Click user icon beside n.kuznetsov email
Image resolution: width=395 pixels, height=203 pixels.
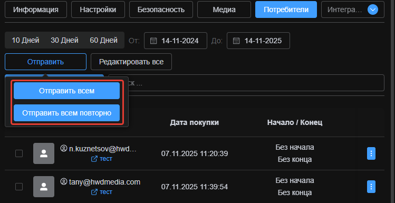64,148
